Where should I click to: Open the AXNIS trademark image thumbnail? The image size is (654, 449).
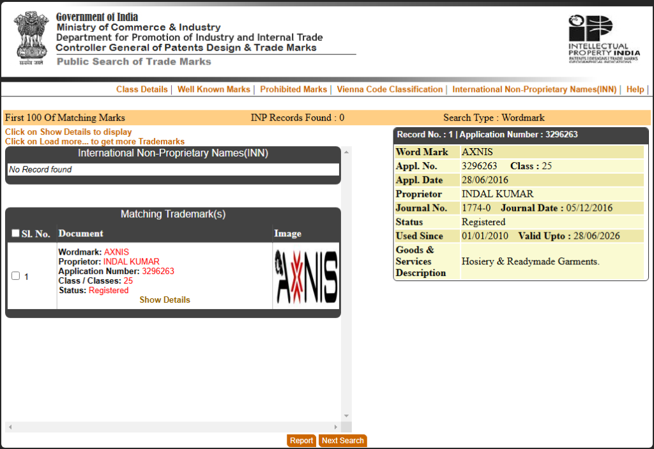click(x=306, y=277)
